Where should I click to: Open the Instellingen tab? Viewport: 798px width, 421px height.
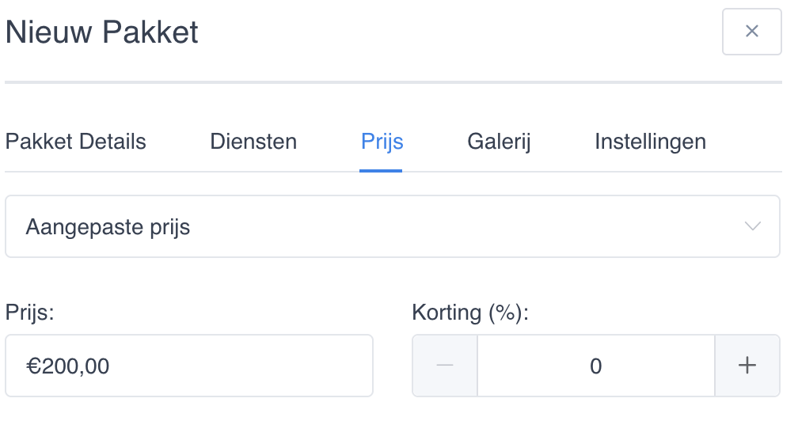[650, 142]
